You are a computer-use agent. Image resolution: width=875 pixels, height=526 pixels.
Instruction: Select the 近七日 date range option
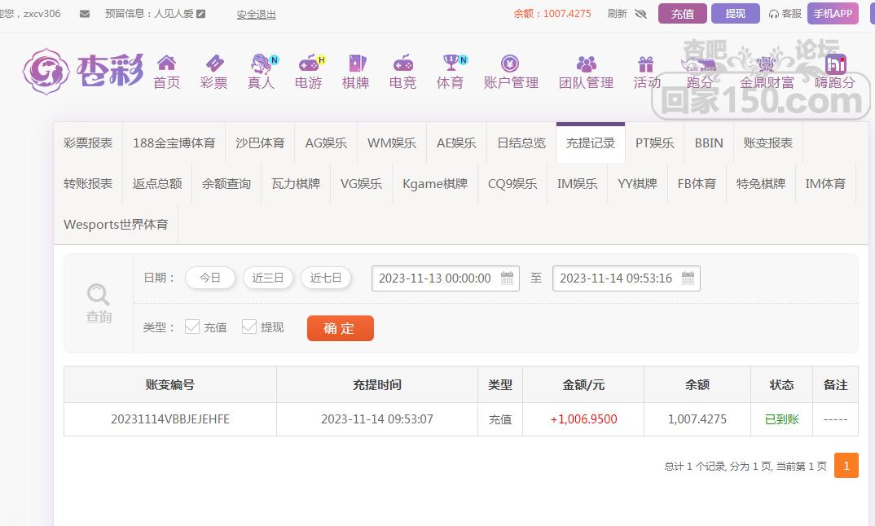click(326, 278)
